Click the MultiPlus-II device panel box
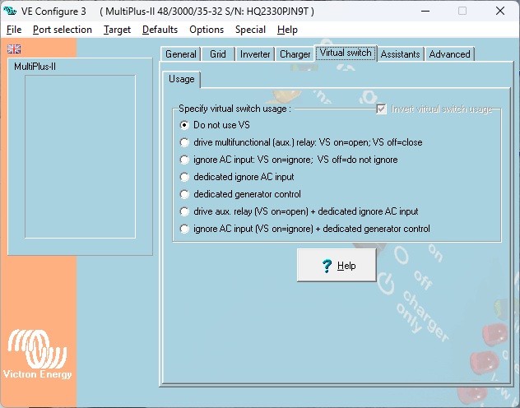 click(x=81, y=156)
